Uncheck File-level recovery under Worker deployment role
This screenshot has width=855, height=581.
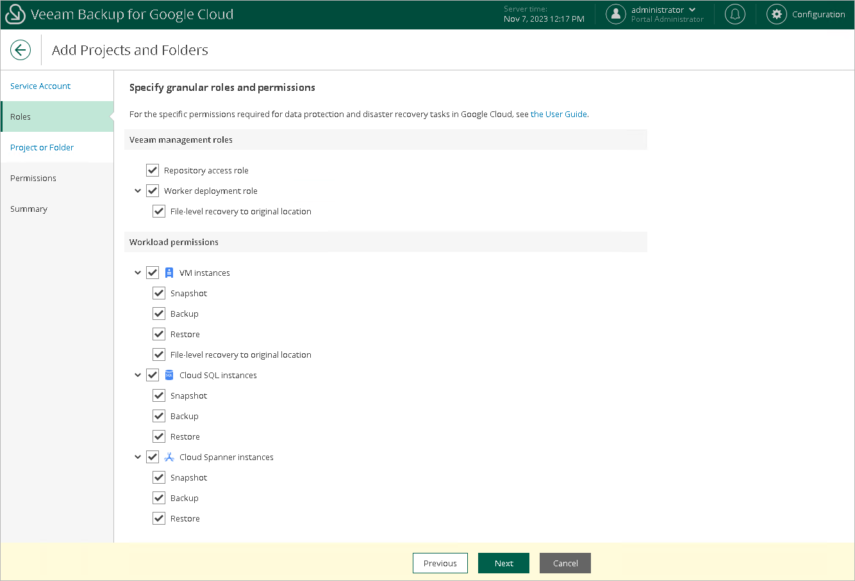coord(159,211)
